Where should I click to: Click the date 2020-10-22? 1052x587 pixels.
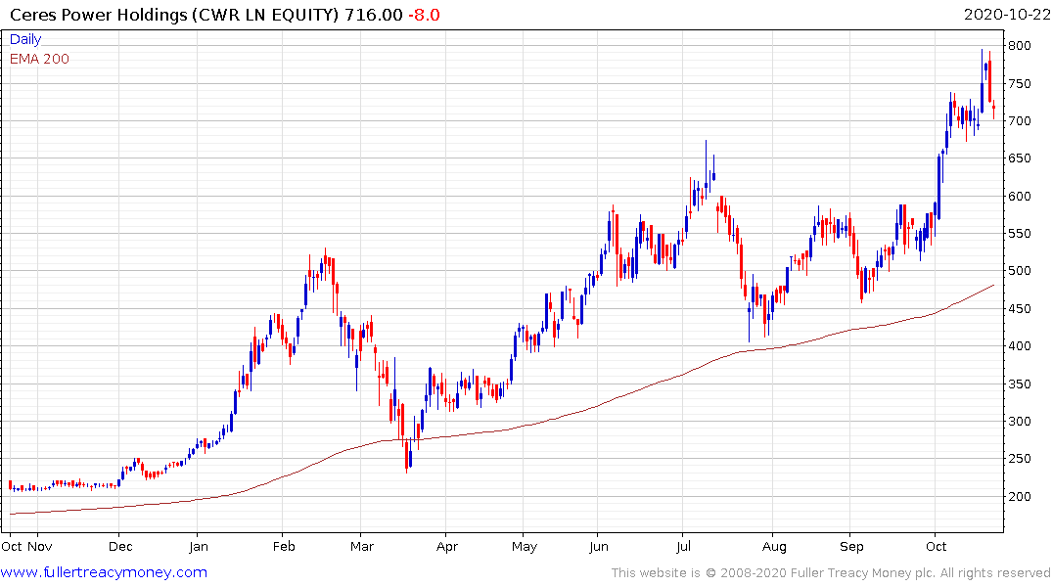coord(1007,15)
